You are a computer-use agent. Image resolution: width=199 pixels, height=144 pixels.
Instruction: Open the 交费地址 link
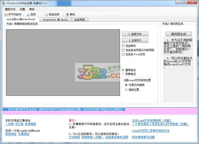pos(24,134)
